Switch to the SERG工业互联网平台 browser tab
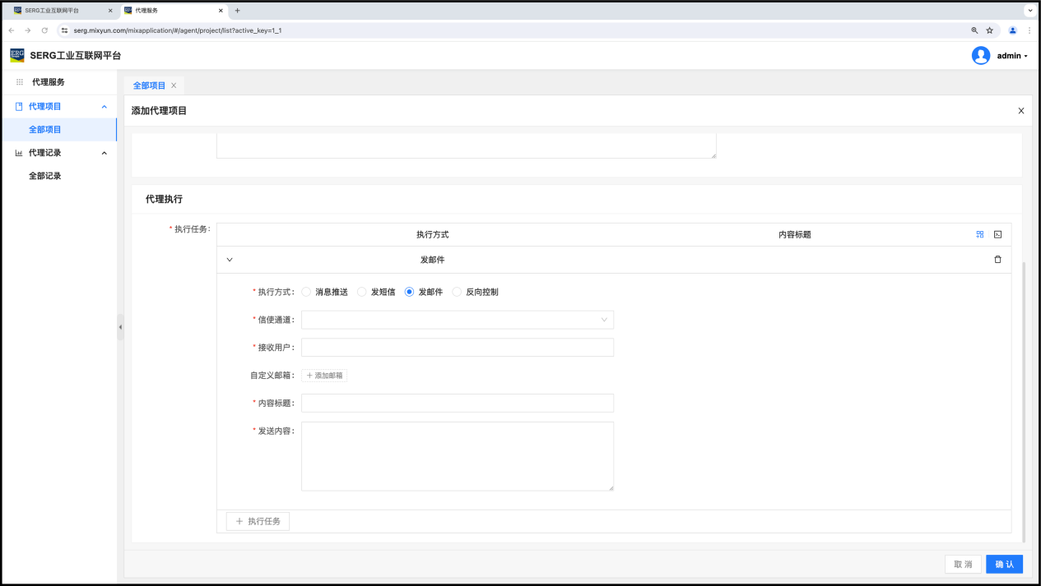This screenshot has width=1041, height=586. pos(58,11)
